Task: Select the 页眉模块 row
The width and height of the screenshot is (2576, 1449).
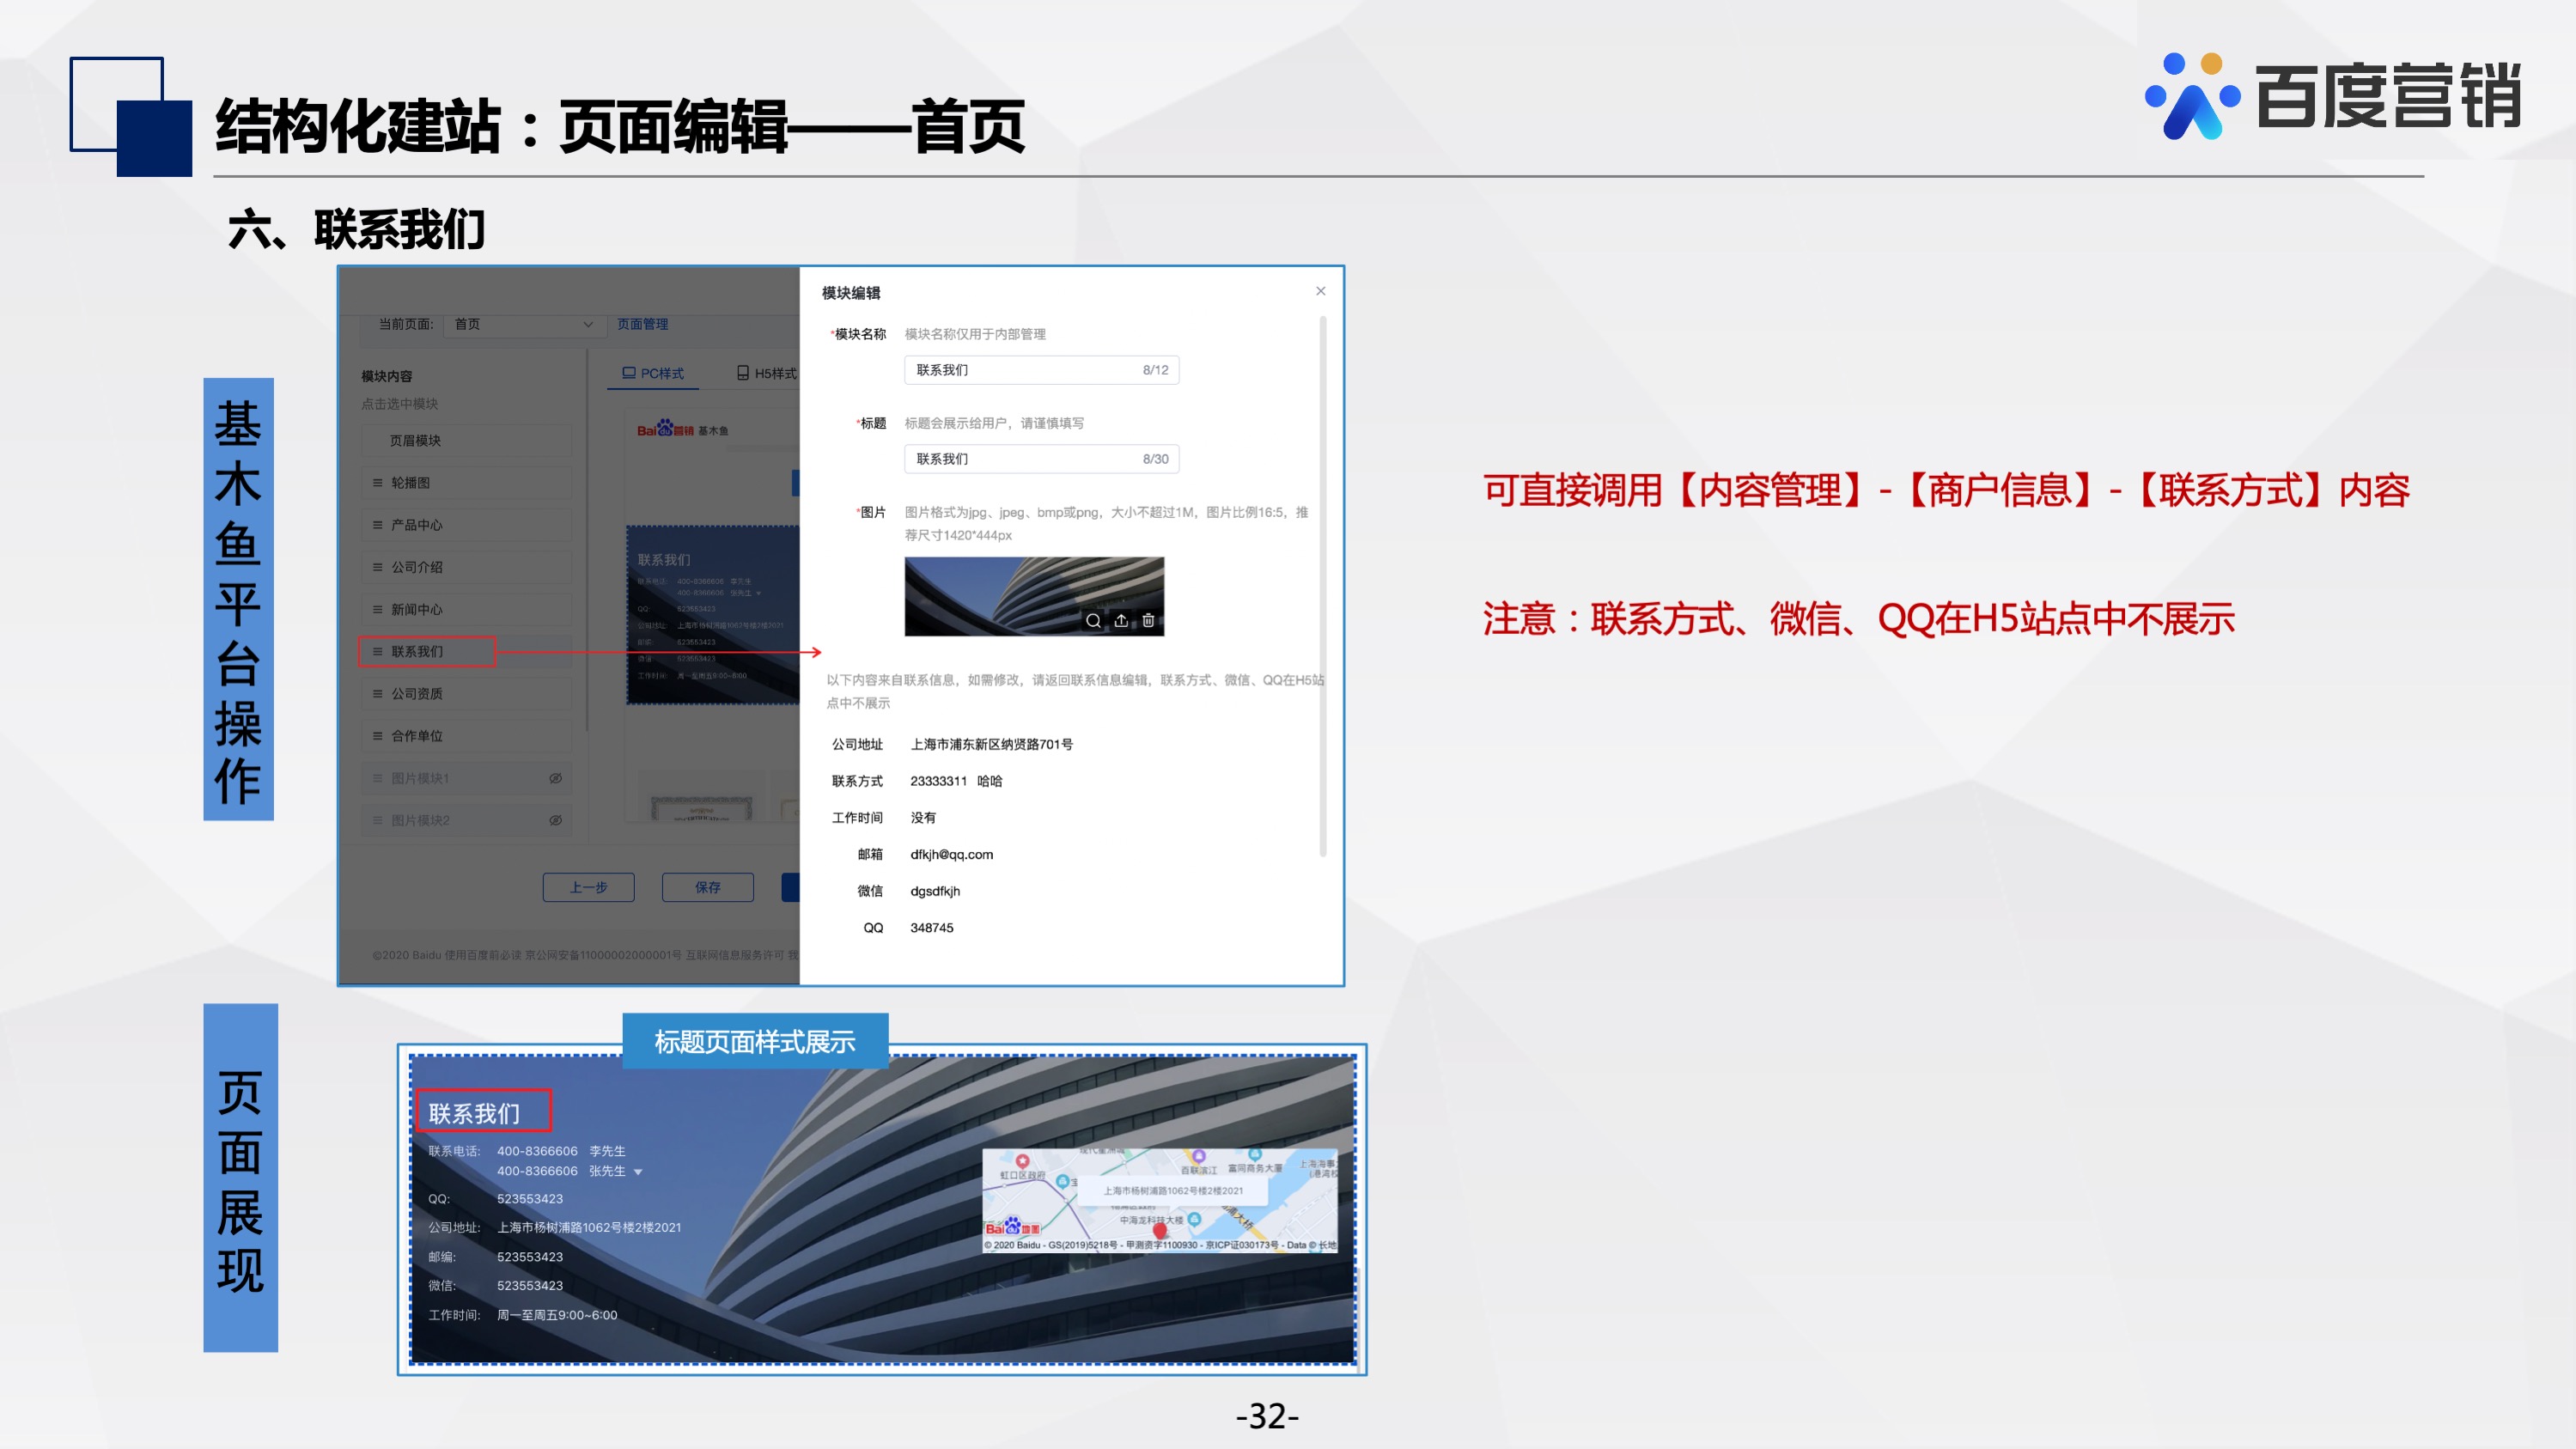Action: (466, 441)
